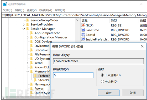The width and height of the screenshot is (147, 100).
Task: Confirm with the 确定 button
Action: click(x=109, y=93)
